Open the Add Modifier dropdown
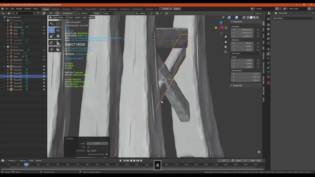 coord(293,18)
